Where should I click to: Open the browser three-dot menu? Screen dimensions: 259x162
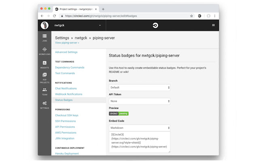pyautogui.click(x=214, y=16)
